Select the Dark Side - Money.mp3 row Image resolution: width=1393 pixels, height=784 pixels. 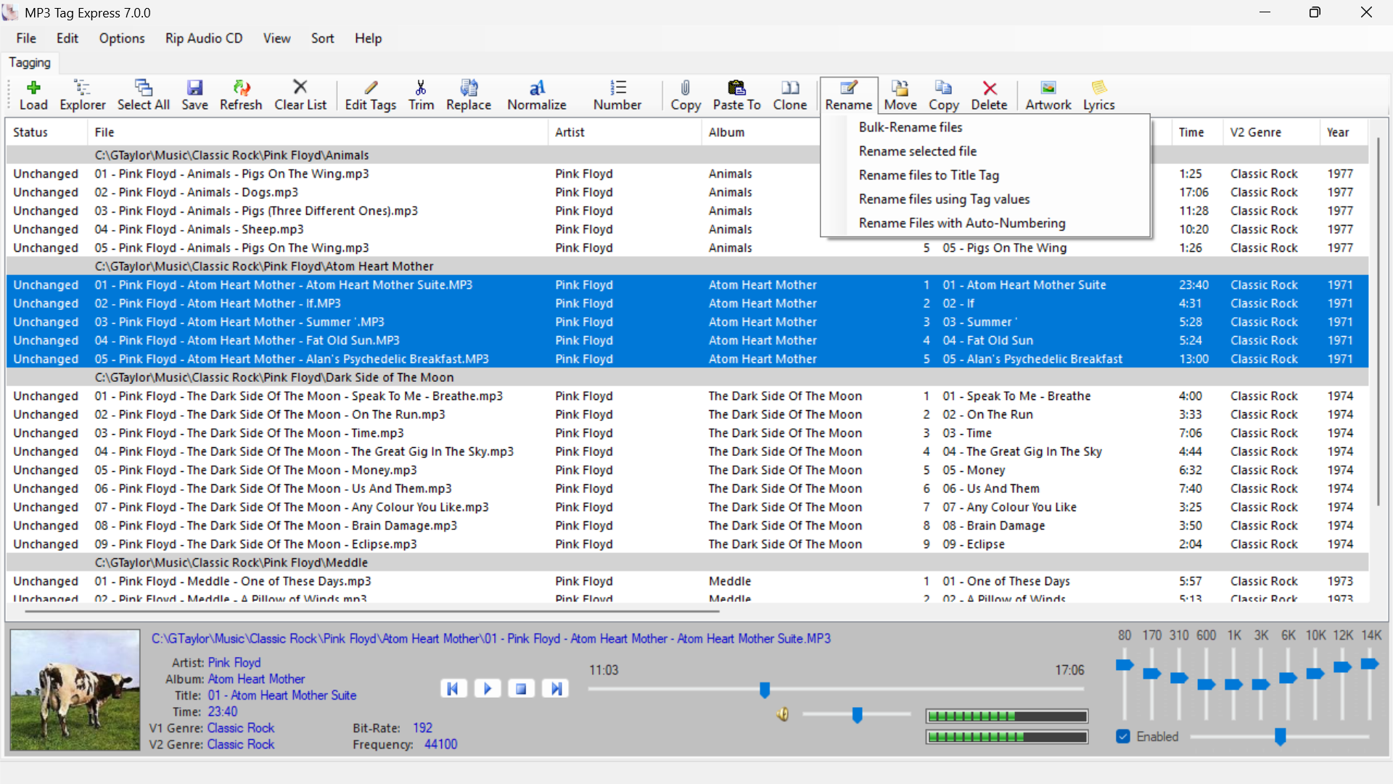point(687,470)
